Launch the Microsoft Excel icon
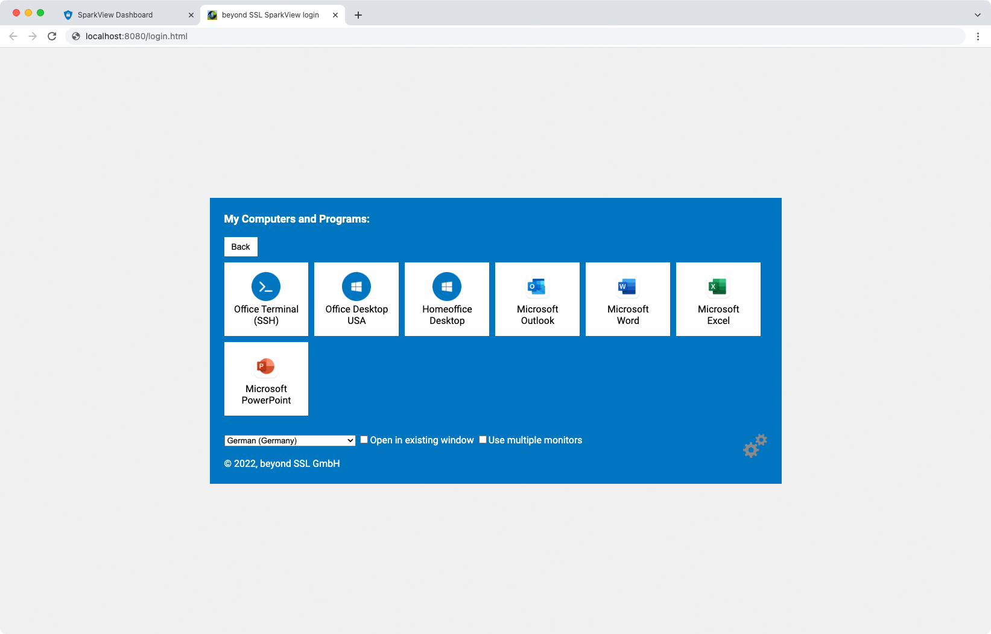Screen dimensions: 991x634 pyautogui.click(x=718, y=287)
